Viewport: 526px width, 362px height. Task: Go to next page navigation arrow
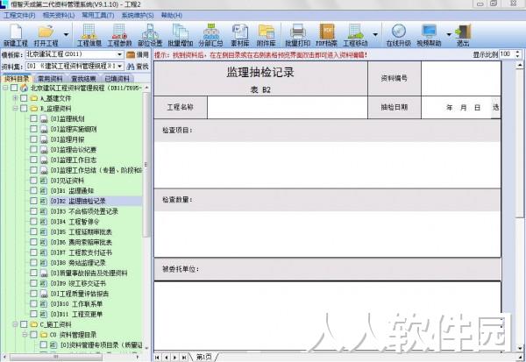tap(174, 358)
